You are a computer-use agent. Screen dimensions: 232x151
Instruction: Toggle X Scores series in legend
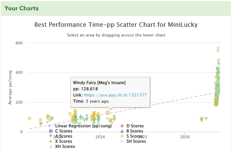[61, 141]
